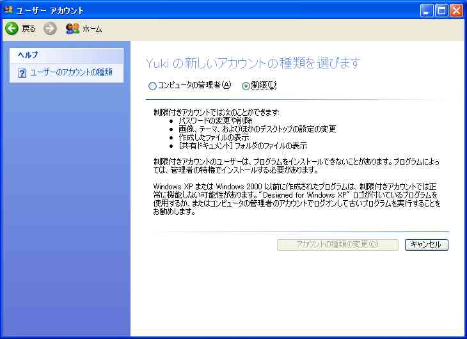Click アカウントの種類の変更 button
Screen dimensions: 467x339
pos(337,245)
